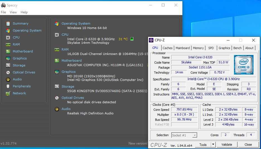Screen dimensions: 261x149
Task: Click the Speccy version v1.32.774 text
Action: [8, 143]
